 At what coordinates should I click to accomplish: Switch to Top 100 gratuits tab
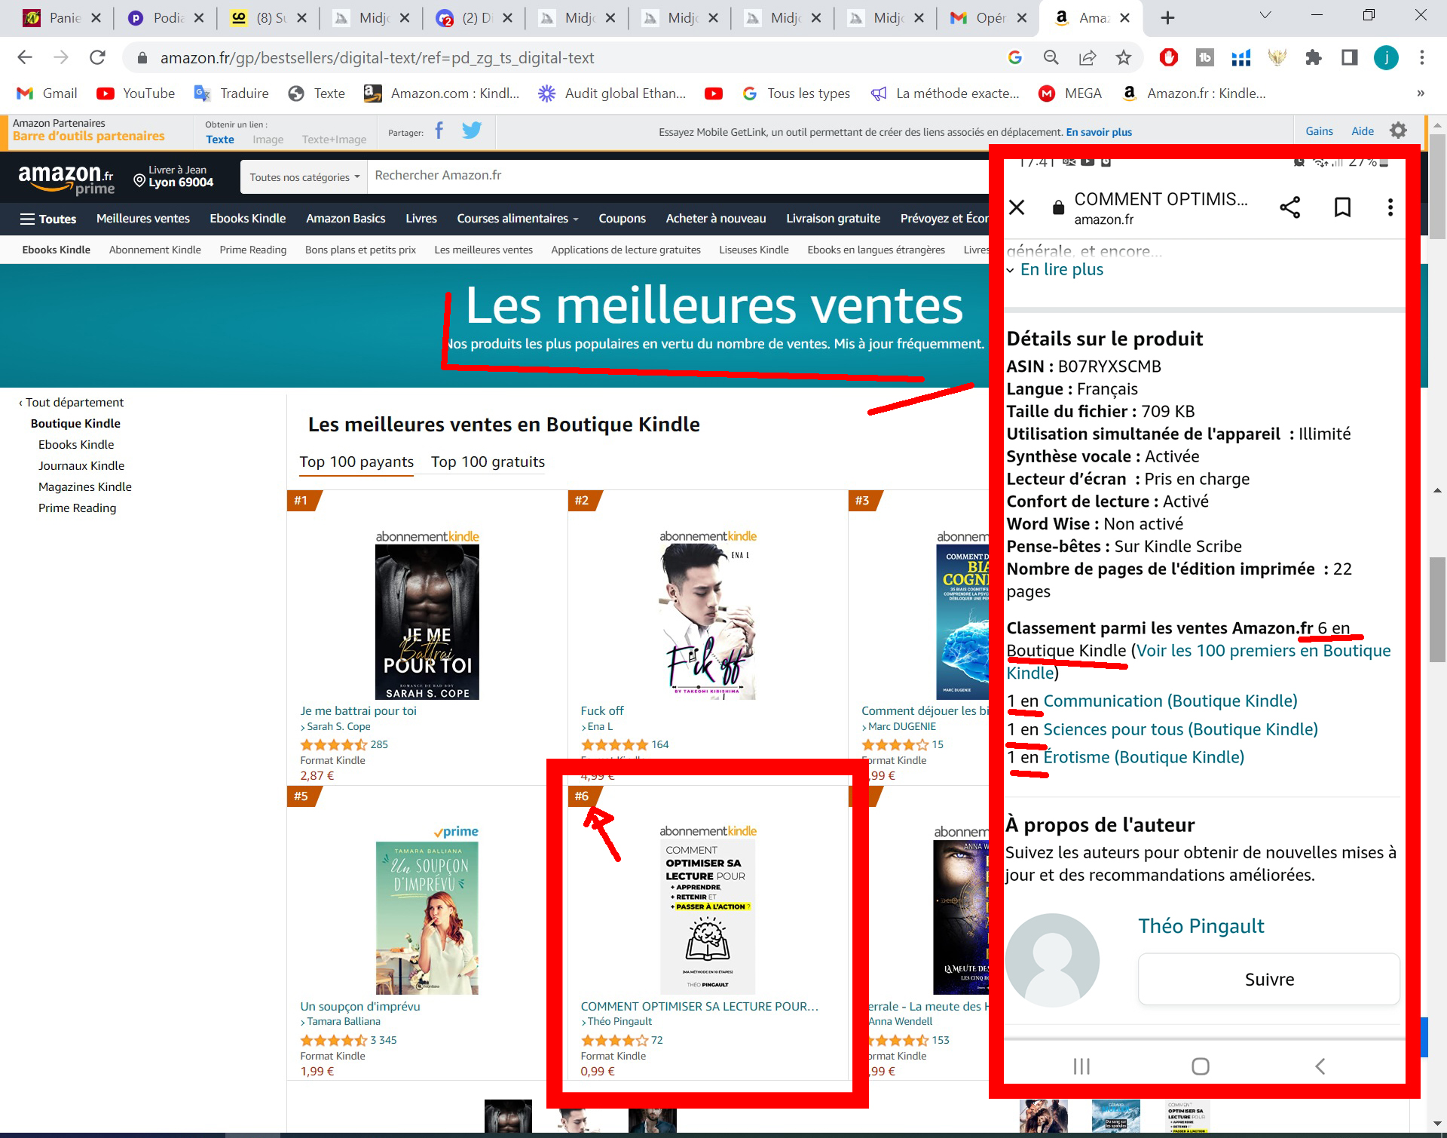point(488,462)
